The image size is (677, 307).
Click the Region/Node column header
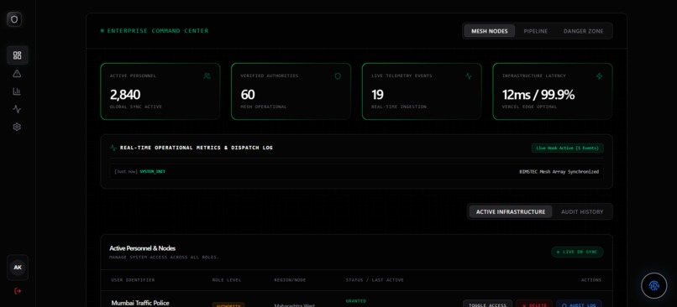click(290, 280)
